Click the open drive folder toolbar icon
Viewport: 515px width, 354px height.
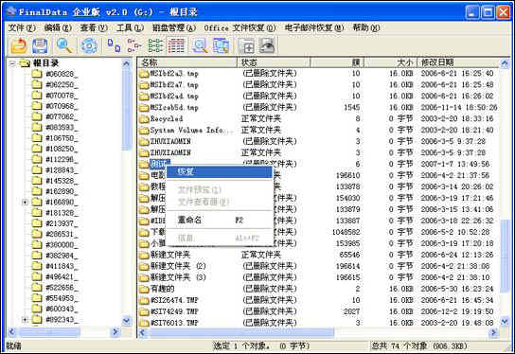point(19,45)
